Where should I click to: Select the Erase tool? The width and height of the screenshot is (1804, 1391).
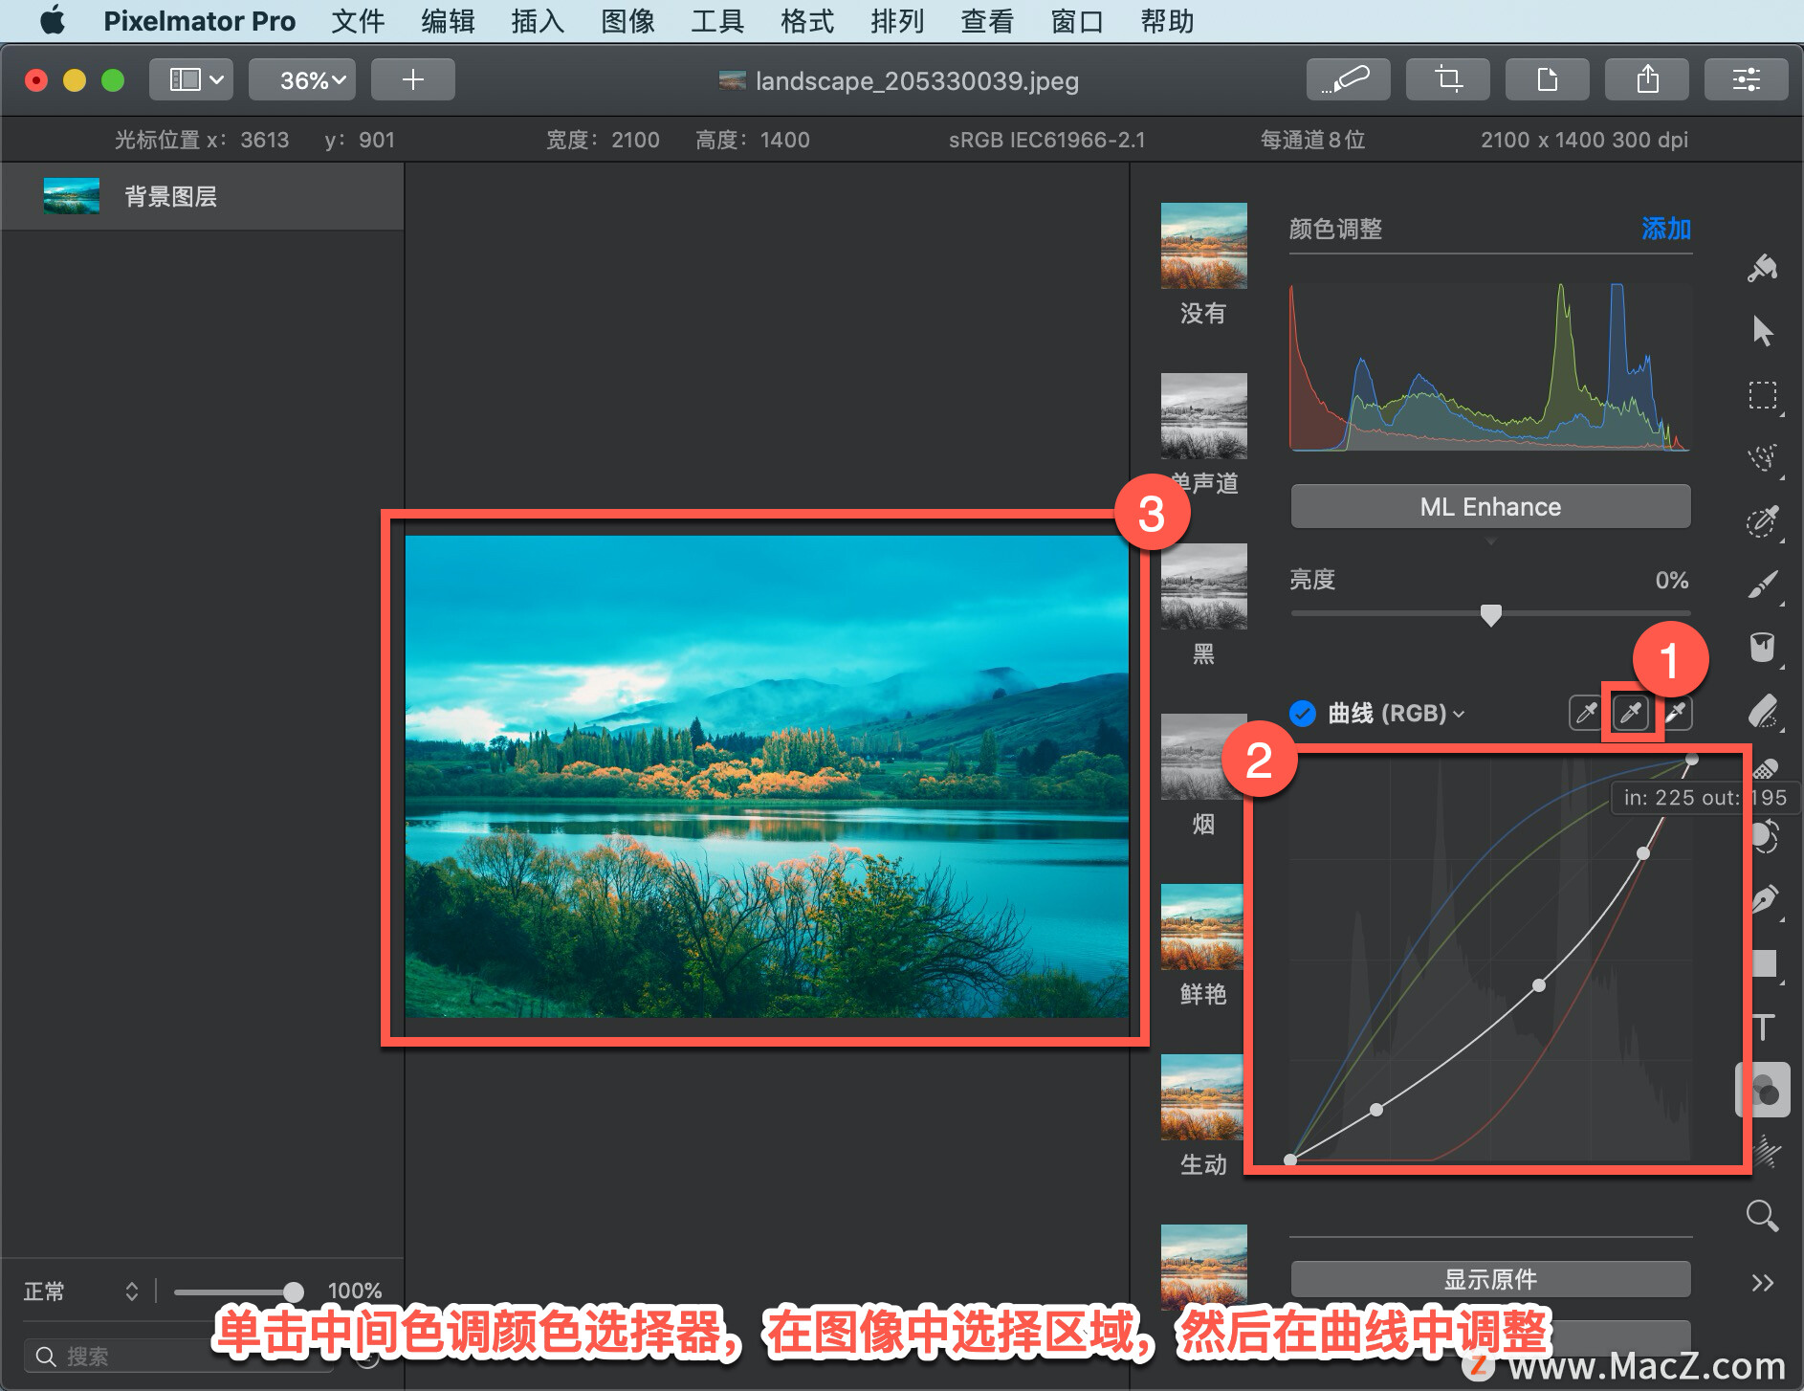coord(1762,711)
